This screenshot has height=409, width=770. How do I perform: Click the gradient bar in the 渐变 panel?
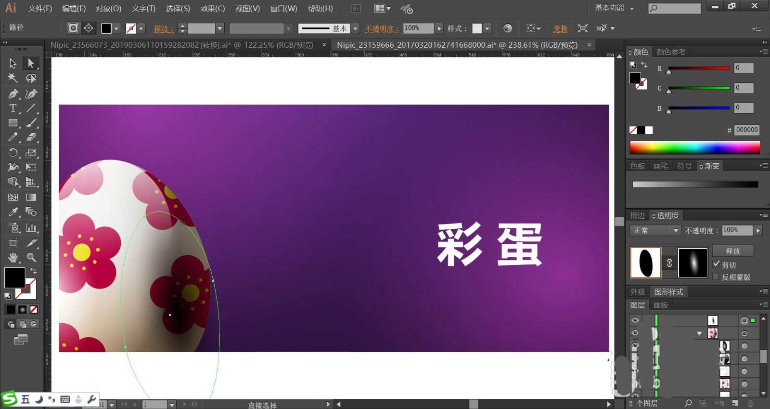[695, 185]
